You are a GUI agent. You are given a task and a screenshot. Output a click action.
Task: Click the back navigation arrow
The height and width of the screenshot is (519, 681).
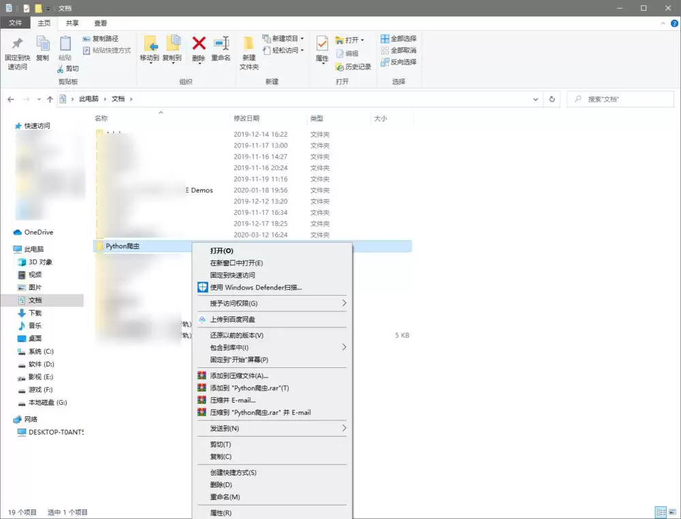(x=11, y=99)
